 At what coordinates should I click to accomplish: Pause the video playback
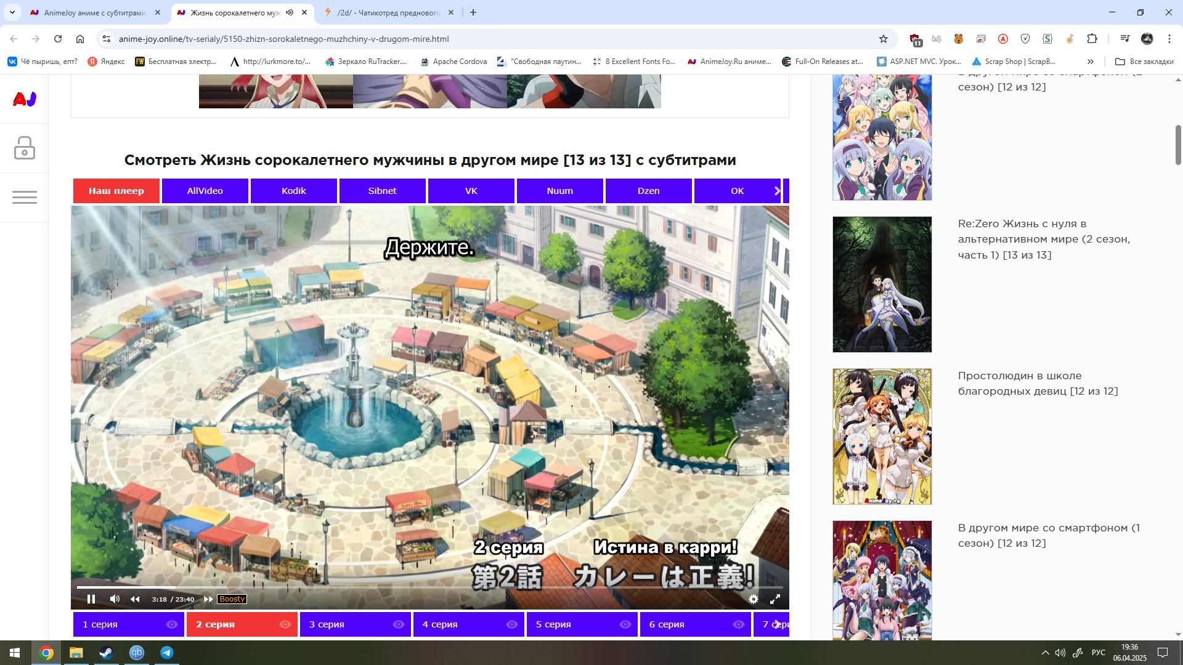point(91,599)
